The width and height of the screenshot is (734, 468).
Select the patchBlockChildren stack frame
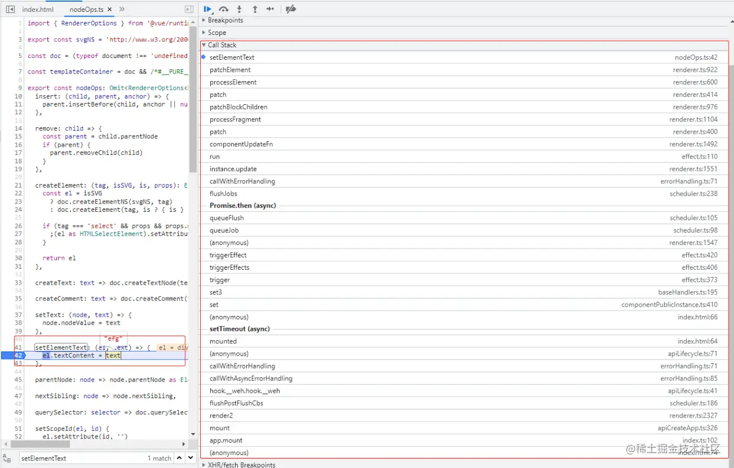coord(465,107)
